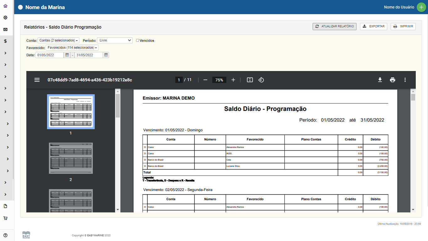Open PDF viewer more actions menu

coord(405,80)
